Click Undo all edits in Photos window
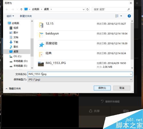This screenshot has height=129, width=143. click(x=110, y=101)
